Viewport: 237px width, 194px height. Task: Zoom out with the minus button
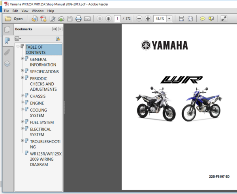pos(139,19)
